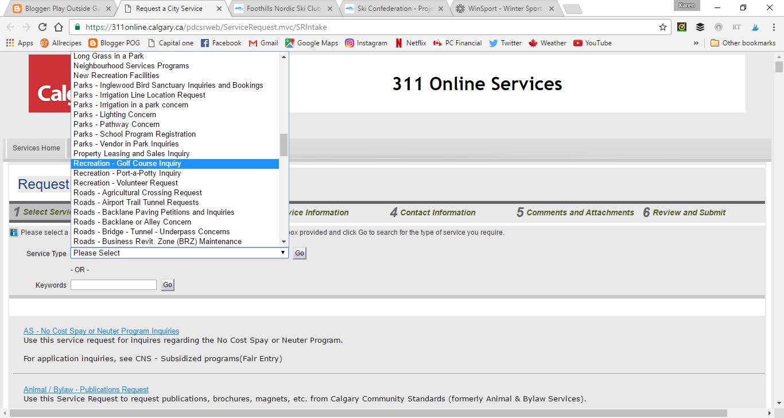Select Property Leasing and Sales Inquiry
The height and width of the screenshot is (418, 784).
(175, 154)
